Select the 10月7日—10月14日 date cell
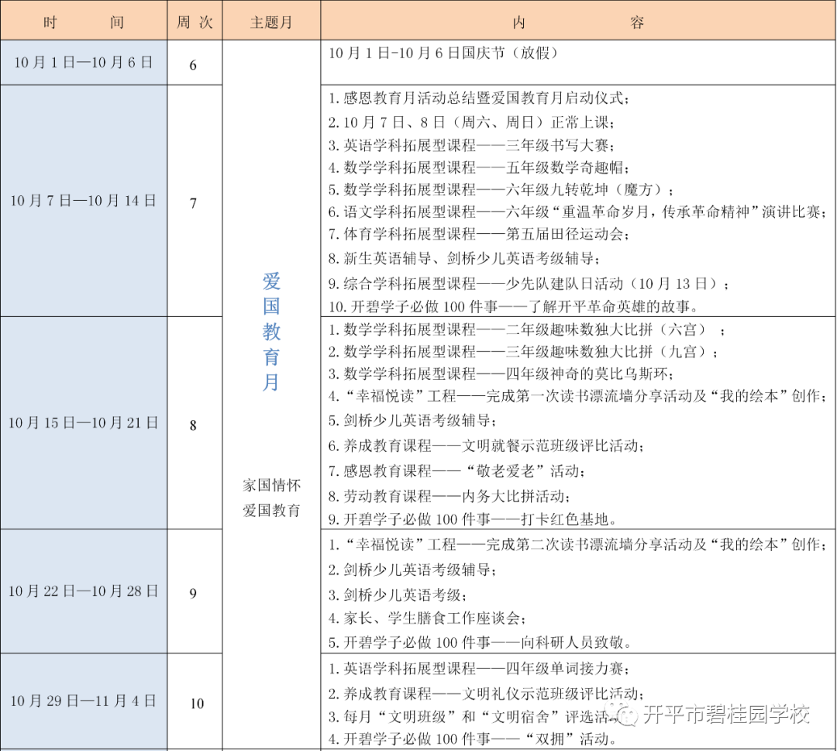The height and width of the screenshot is (751, 837). pos(84,201)
